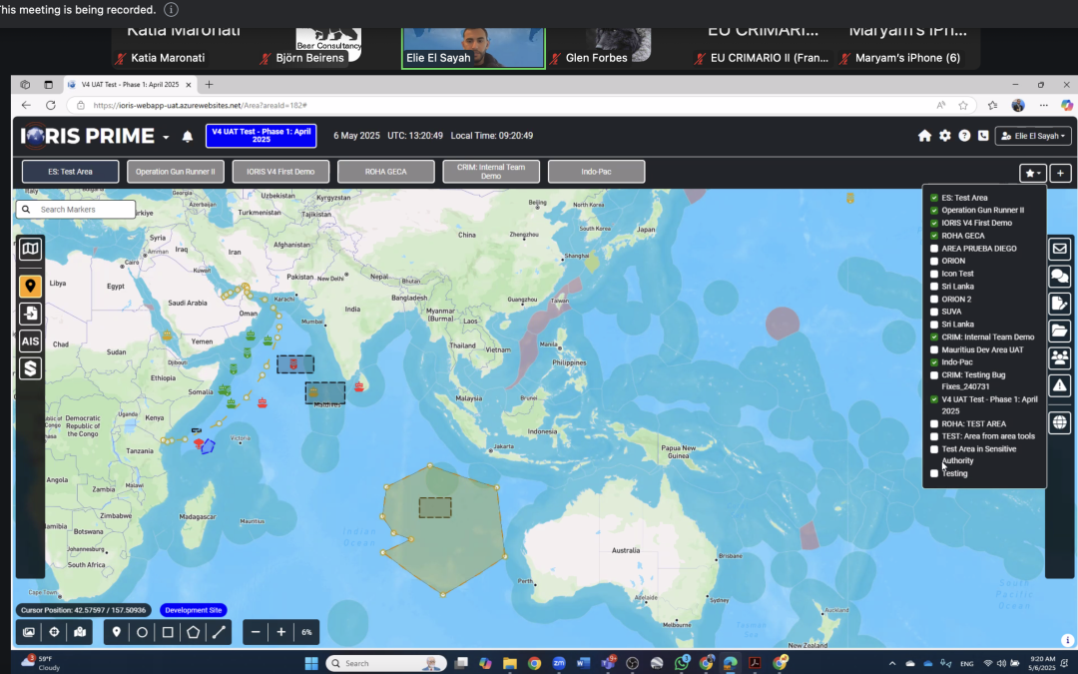Click the phone contact icon in header
The width and height of the screenshot is (1078, 674).
[x=983, y=136]
